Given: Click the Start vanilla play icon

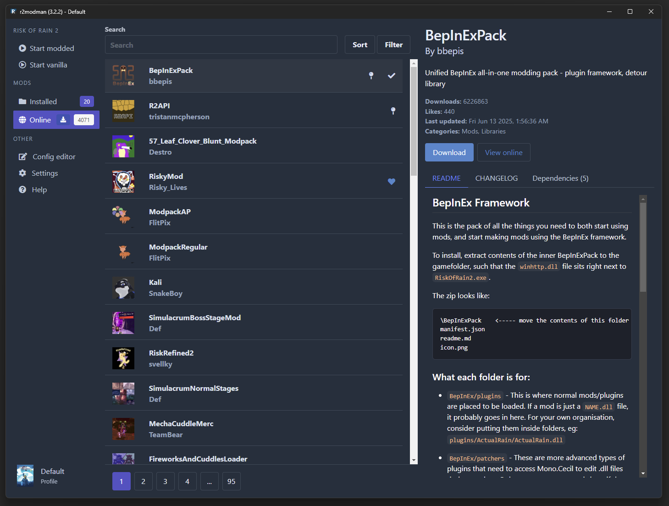Looking at the screenshot, I should click(x=22, y=65).
